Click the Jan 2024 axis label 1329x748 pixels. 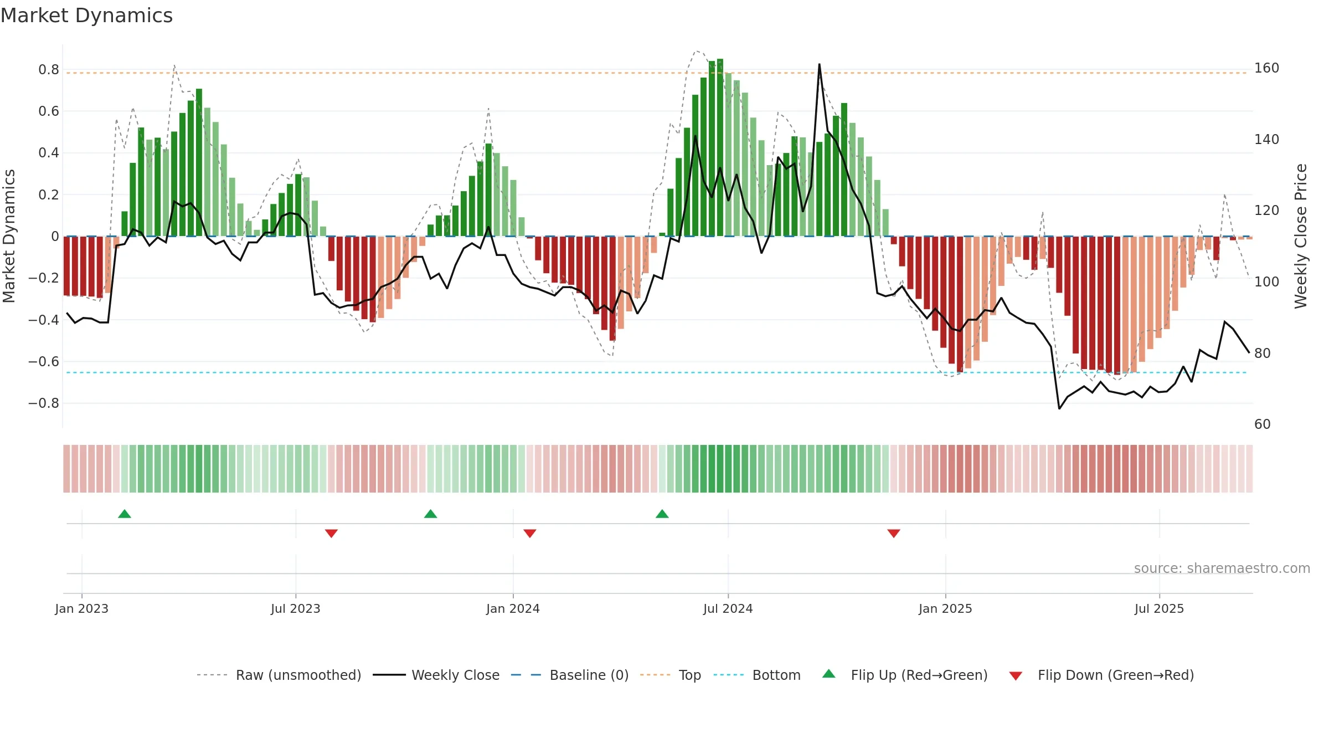tap(513, 608)
